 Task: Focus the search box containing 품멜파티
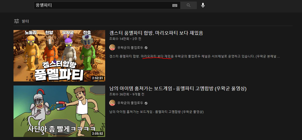point(107,5)
